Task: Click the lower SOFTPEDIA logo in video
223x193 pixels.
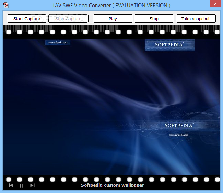Action: pyautogui.click(x=179, y=125)
